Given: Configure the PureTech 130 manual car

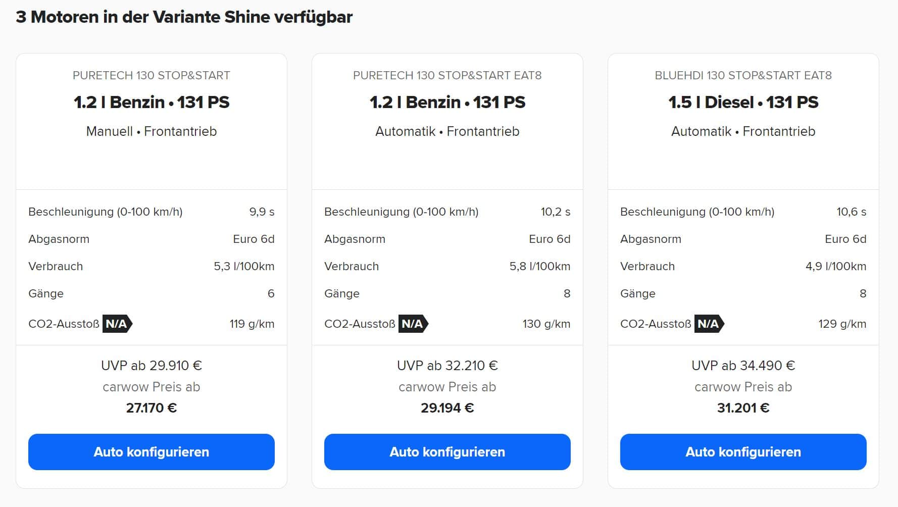Looking at the screenshot, I should point(152,452).
